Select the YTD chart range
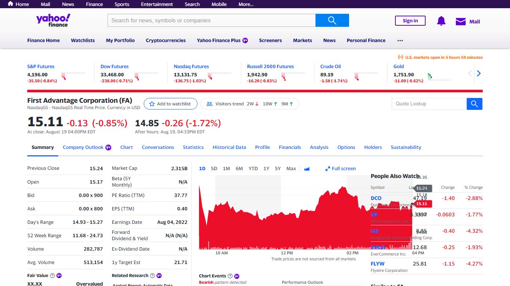The width and height of the screenshot is (510, 286). point(253,169)
